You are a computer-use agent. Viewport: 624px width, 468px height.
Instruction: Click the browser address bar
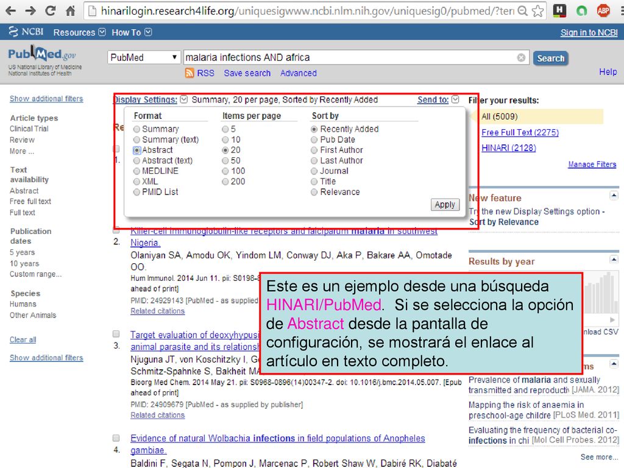(x=307, y=11)
